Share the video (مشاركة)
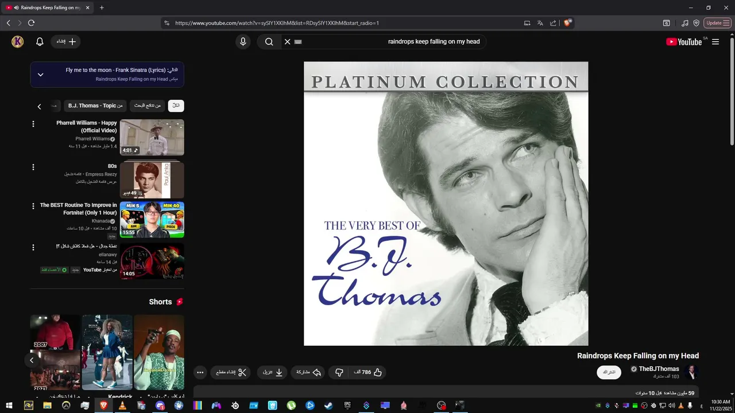 [x=308, y=372]
